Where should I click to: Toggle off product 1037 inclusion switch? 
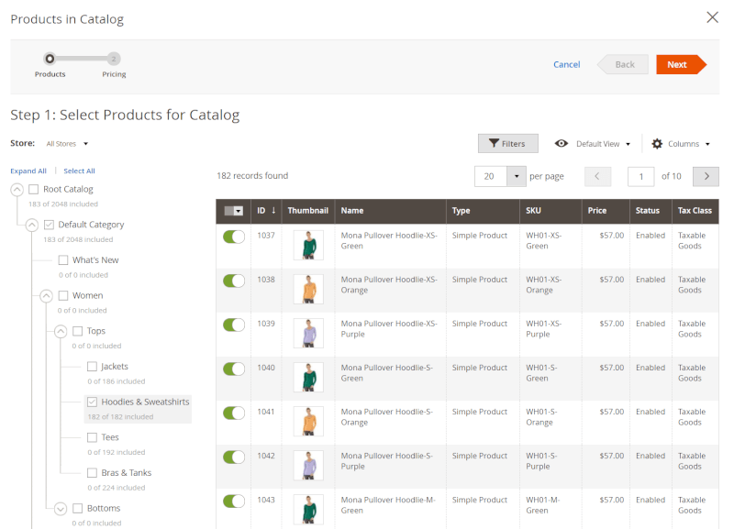pos(234,237)
